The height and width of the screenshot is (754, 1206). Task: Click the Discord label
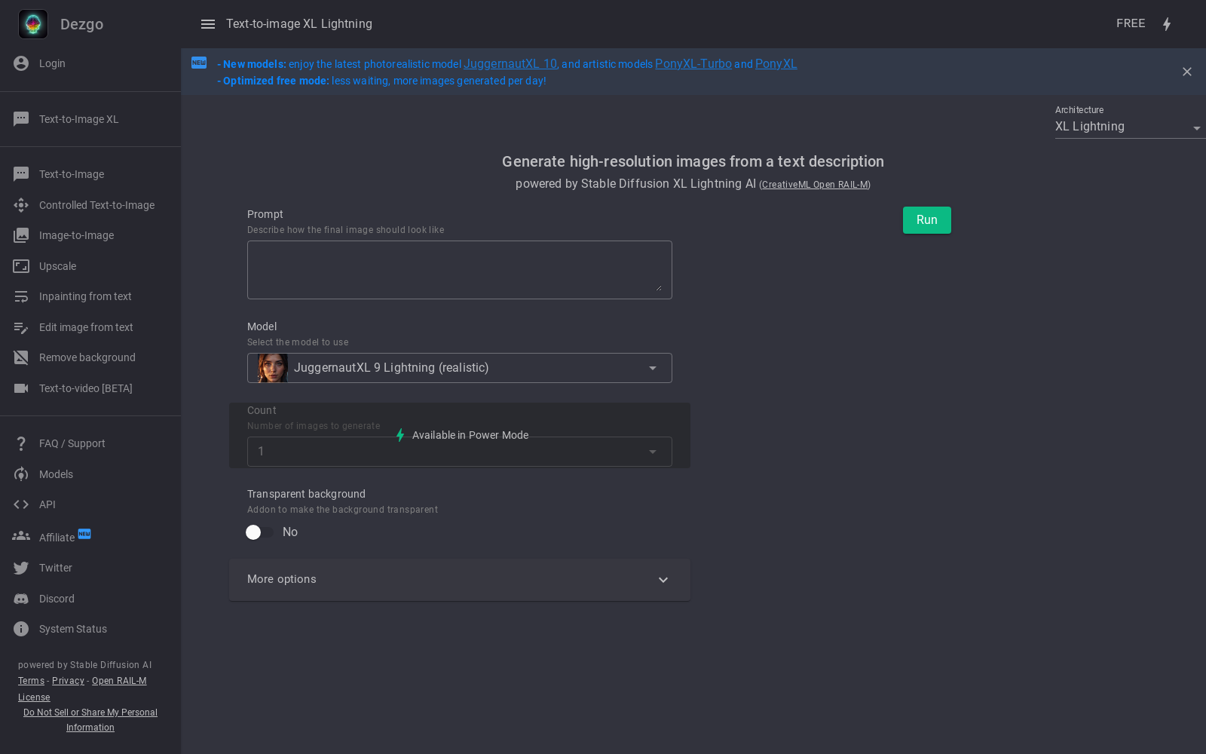pos(57,599)
